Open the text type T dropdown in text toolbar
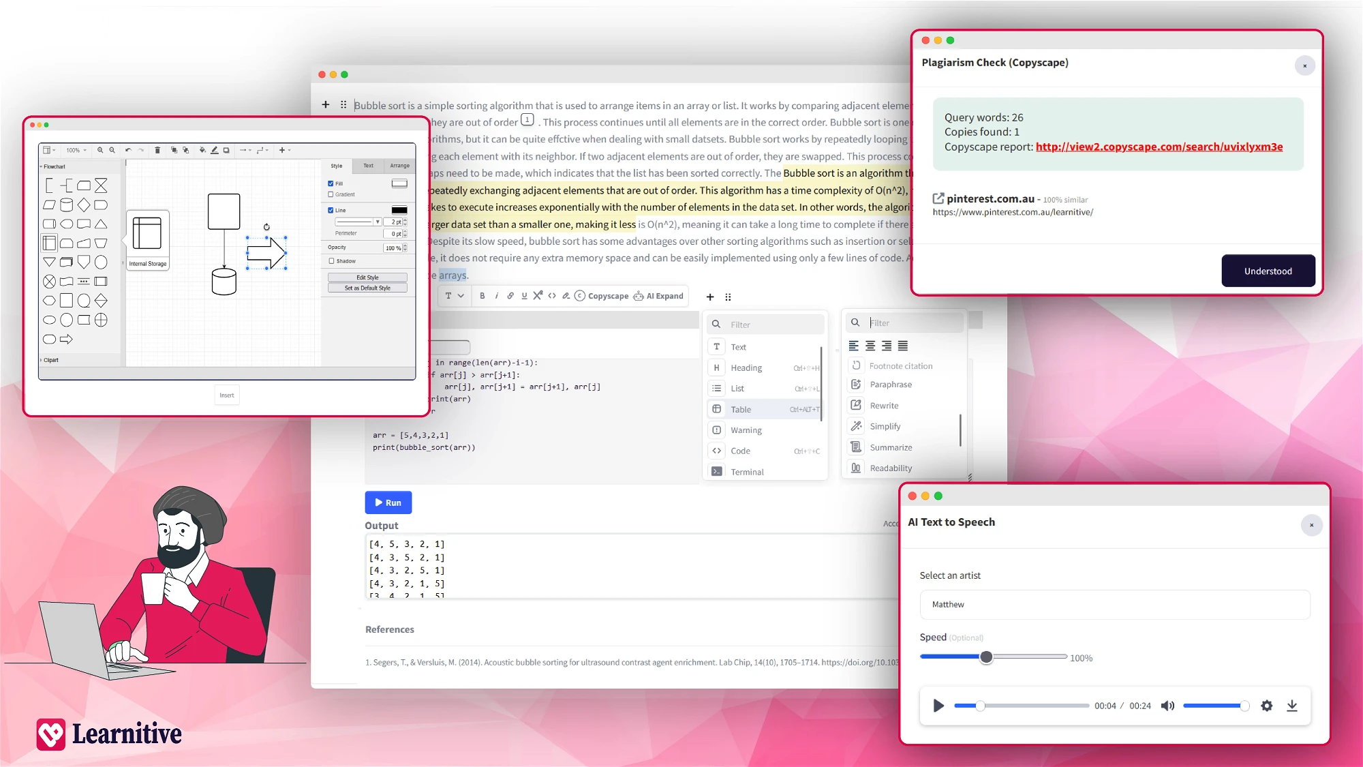The height and width of the screenshot is (767, 1363). pyautogui.click(x=455, y=296)
